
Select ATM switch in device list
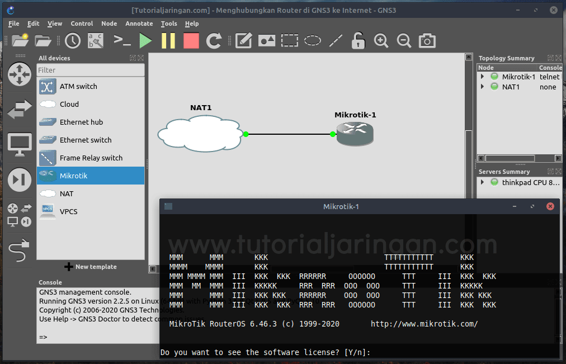(x=91, y=86)
